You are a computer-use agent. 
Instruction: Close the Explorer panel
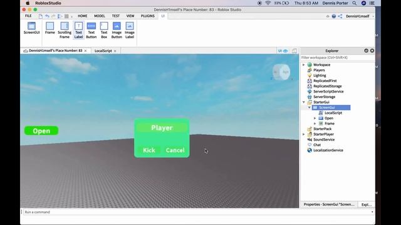pos(372,51)
